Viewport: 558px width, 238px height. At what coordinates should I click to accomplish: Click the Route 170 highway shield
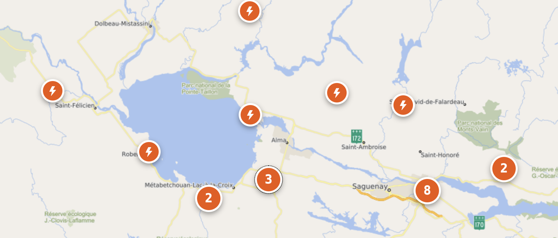[x=479, y=223]
